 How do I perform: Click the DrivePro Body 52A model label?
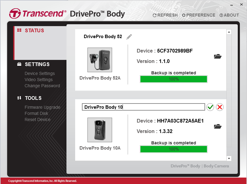pos(100,78)
